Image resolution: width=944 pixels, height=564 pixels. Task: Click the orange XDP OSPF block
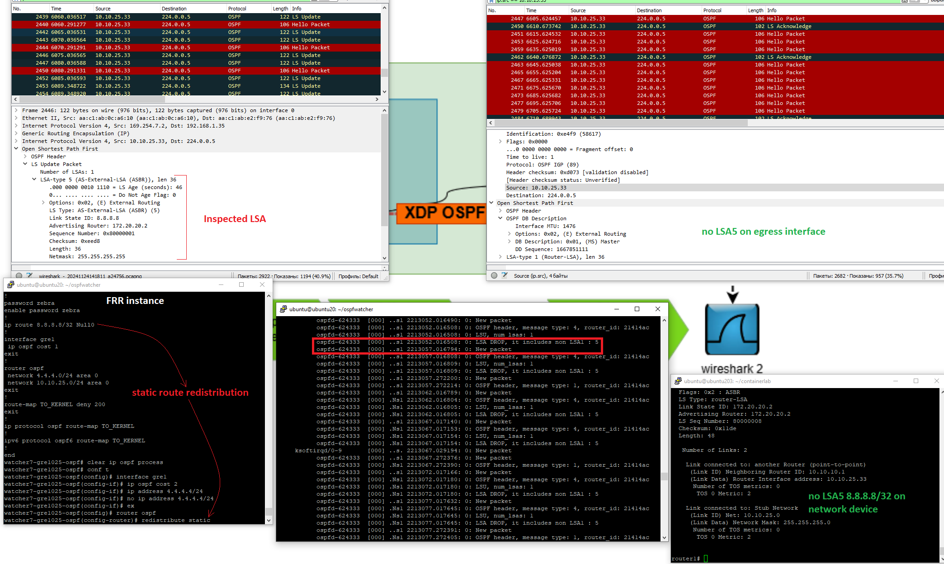[441, 213]
